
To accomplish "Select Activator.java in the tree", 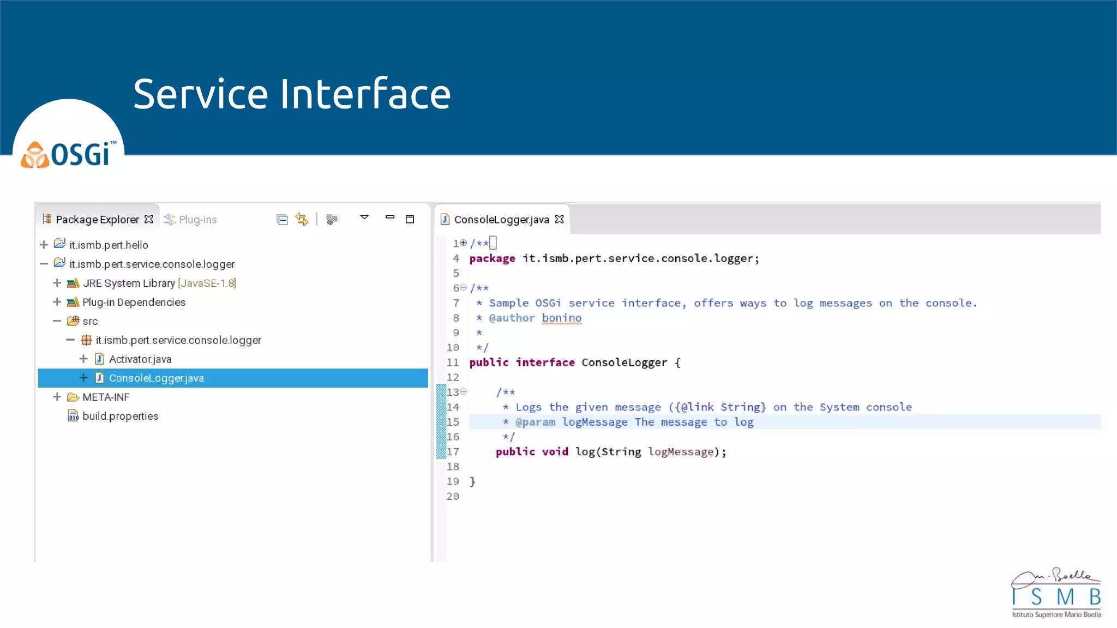I will point(140,359).
